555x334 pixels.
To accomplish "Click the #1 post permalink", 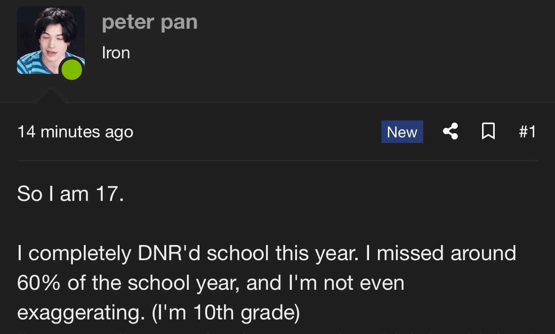I will tap(527, 132).
